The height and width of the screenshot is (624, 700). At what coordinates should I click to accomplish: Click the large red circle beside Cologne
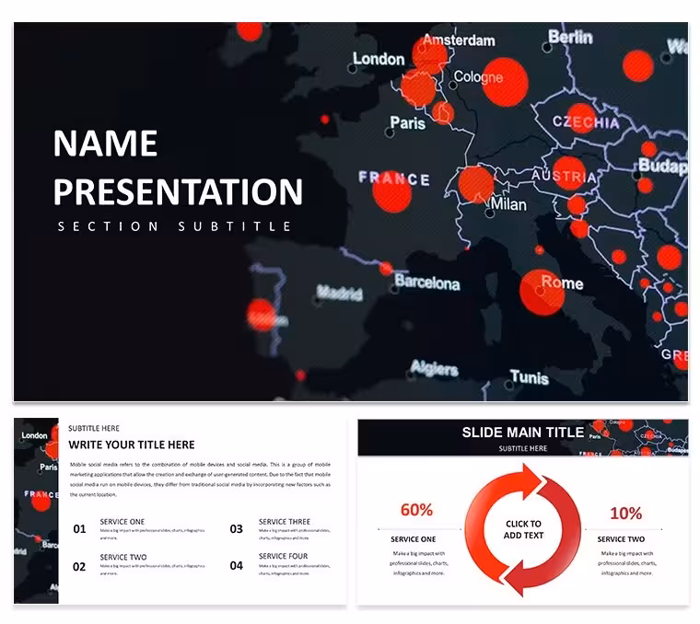(506, 82)
